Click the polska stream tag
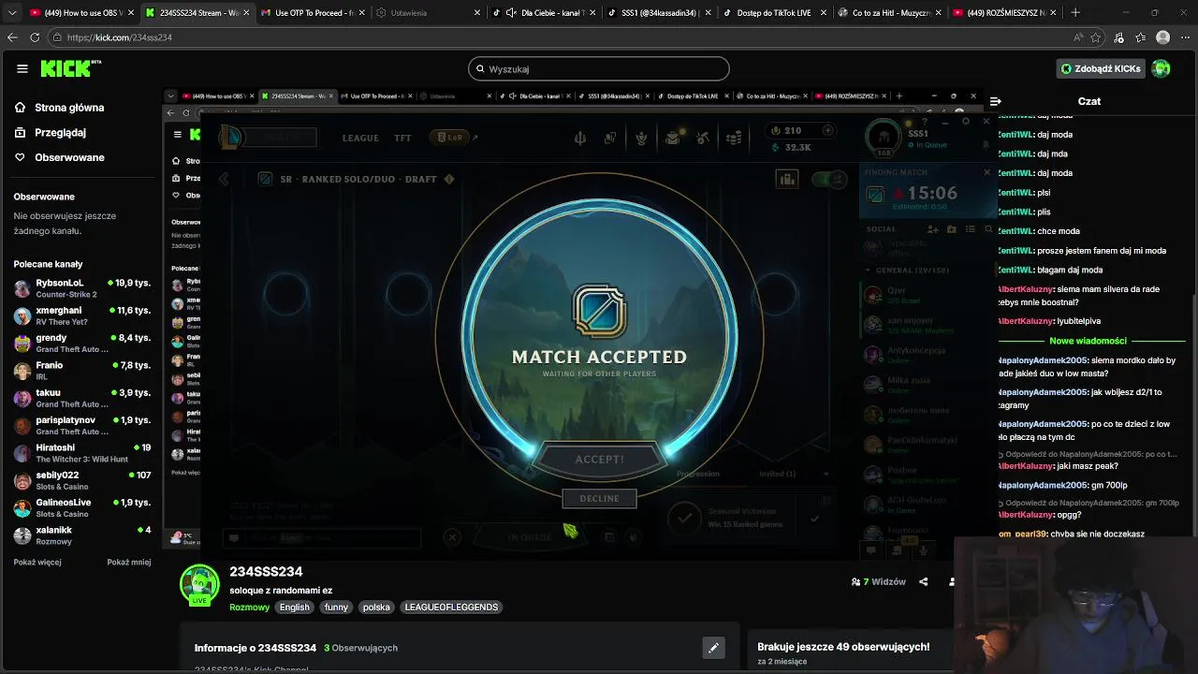The height and width of the screenshot is (674, 1198). click(x=376, y=607)
